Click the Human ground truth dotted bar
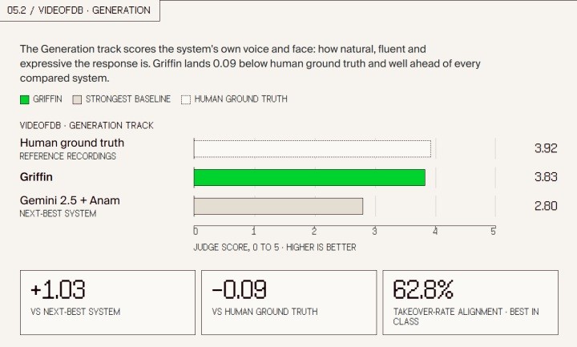Image resolution: width=577 pixels, height=347 pixels. coord(313,149)
